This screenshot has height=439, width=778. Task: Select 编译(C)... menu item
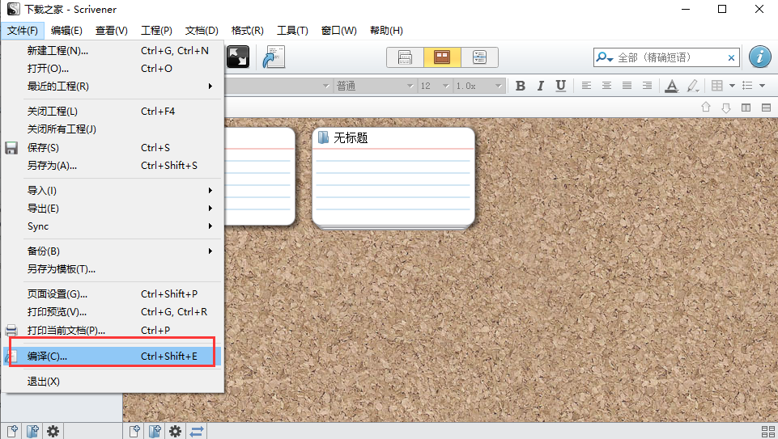[113, 357]
